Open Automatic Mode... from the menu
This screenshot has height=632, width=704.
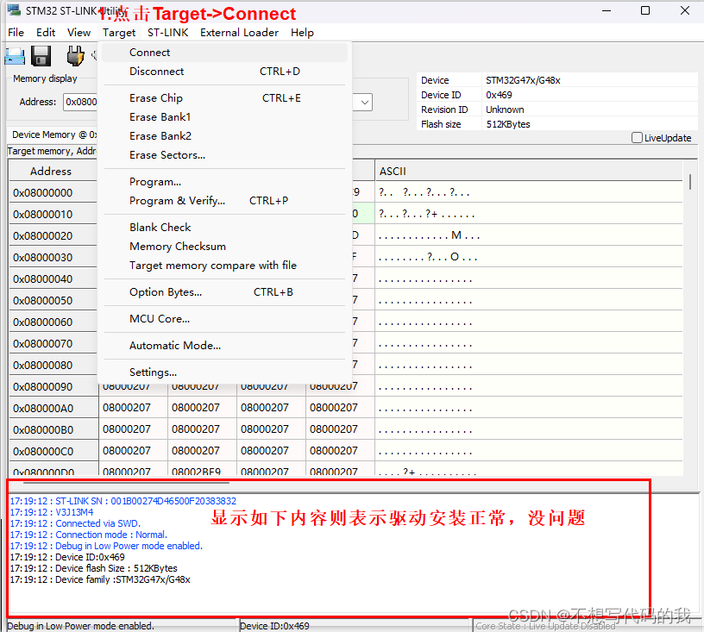[224, 346]
